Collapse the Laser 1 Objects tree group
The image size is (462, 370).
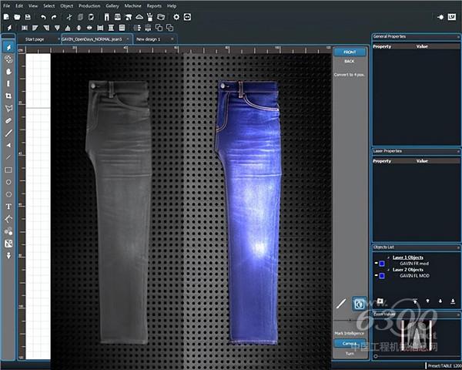click(x=389, y=258)
